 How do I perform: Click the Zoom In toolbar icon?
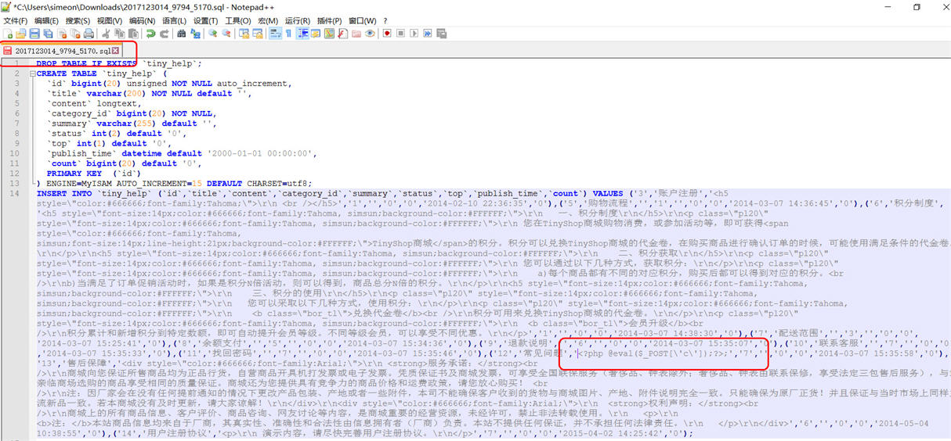click(212, 34)
